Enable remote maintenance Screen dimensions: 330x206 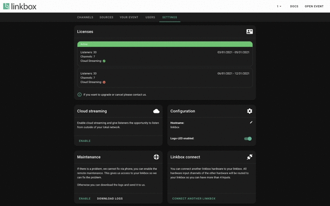(x=85, y=198)
